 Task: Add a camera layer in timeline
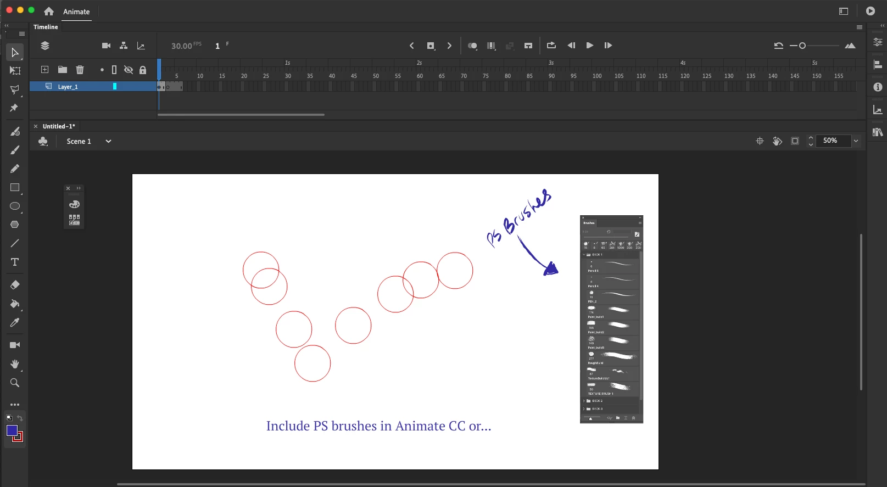pyautogui.click(x=107, y=46)
